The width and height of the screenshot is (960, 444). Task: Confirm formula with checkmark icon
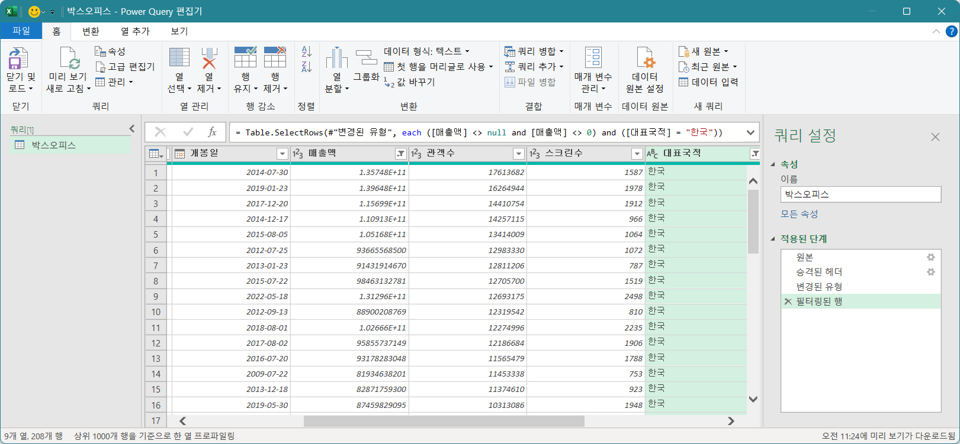click(x=188, y=132)
